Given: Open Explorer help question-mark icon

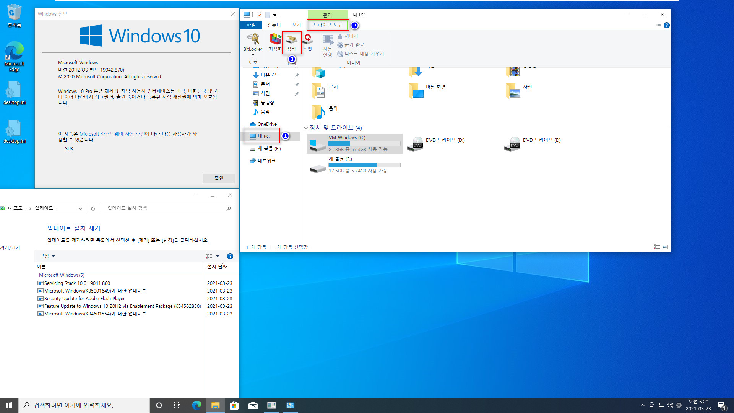Looking at the screenshot, I should [666, 25].
